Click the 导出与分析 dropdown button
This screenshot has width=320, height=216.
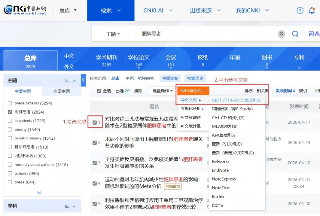[193, 91]
